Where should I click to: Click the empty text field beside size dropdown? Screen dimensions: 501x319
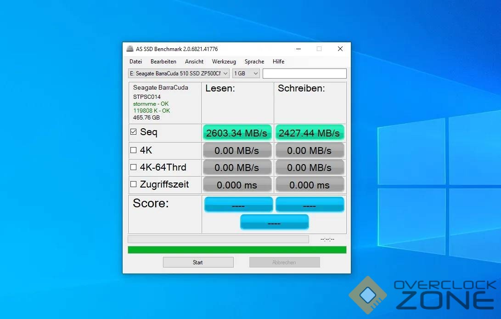tap(304, 74)
